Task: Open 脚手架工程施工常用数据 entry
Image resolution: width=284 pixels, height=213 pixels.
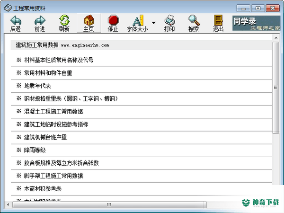Action: (x=53, y=176)
